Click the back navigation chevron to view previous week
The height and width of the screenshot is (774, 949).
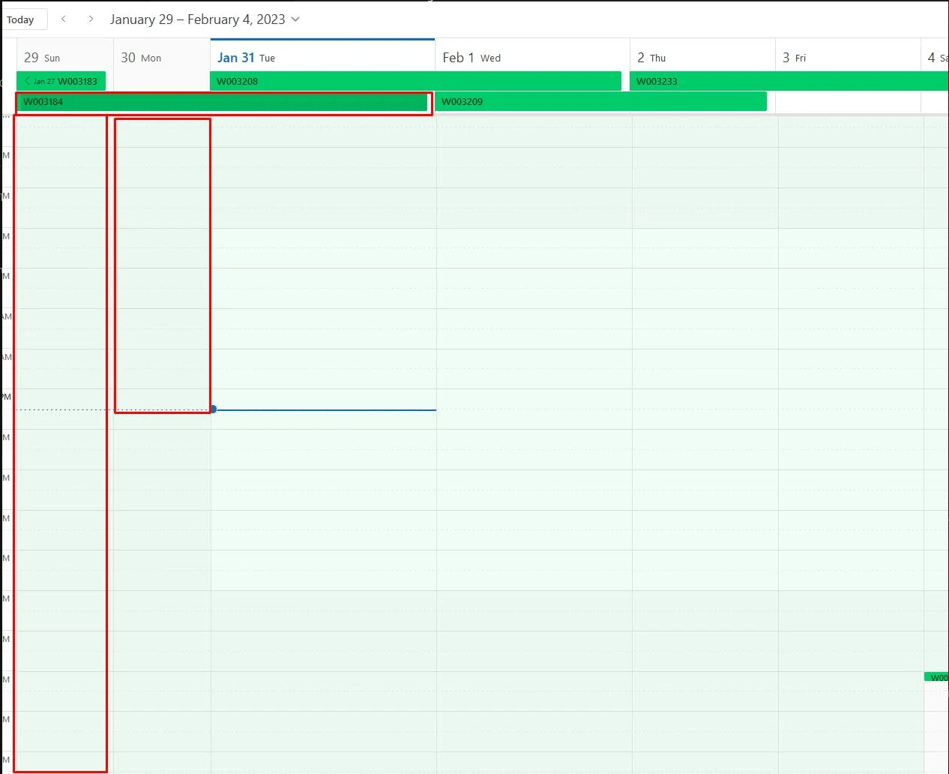pos(64,19)
